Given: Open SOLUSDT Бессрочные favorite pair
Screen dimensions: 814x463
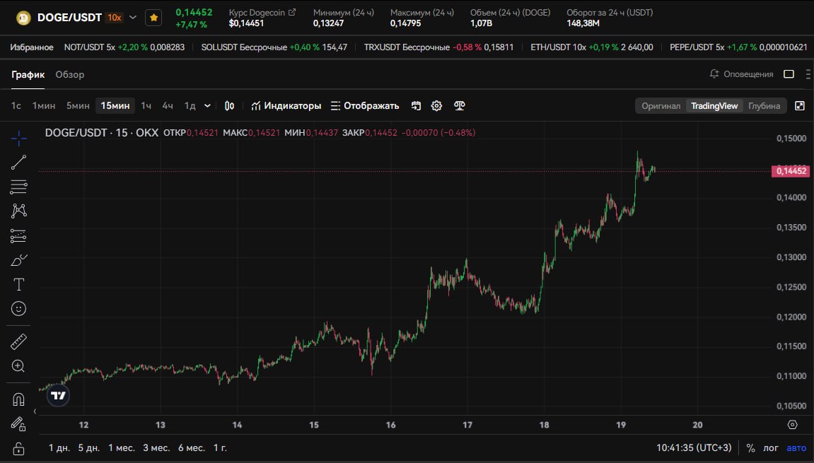Looking at the screenshot, I should [x=274, y=47].
